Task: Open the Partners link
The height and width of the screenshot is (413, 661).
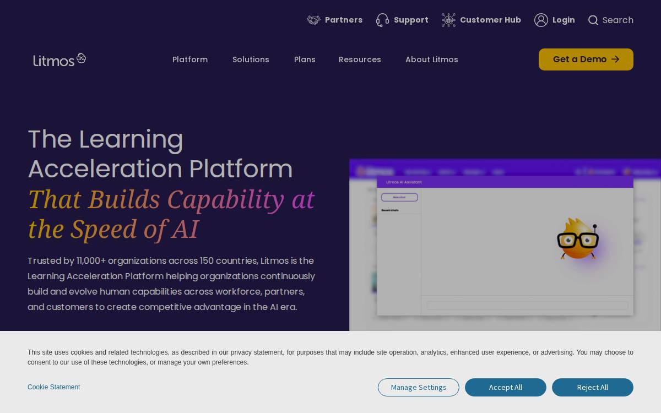Action: tap(344, 20)
